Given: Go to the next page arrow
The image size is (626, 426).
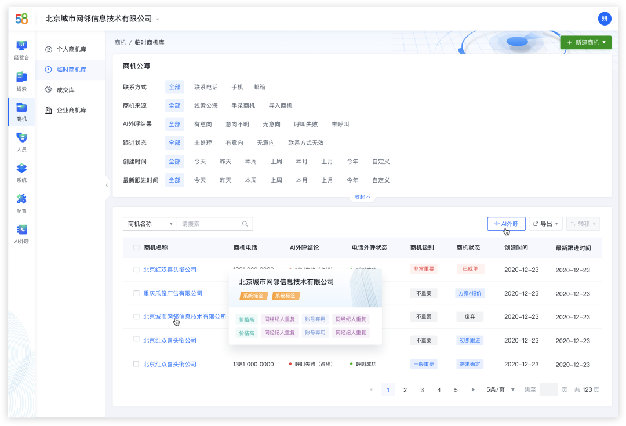Looking at the screenshot, I should coord(473,389).
